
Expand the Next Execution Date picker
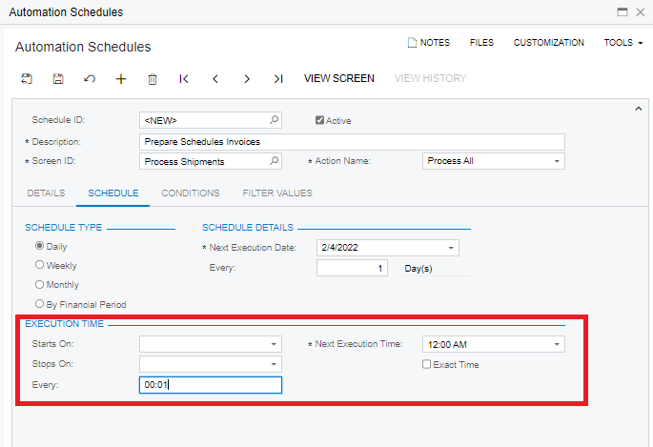pos(451,248)
